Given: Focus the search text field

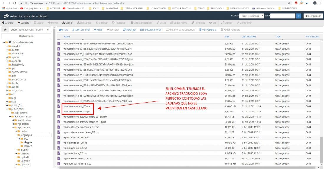Looking at the screenshot, I should pyautogui.click(x=283, y=16).
